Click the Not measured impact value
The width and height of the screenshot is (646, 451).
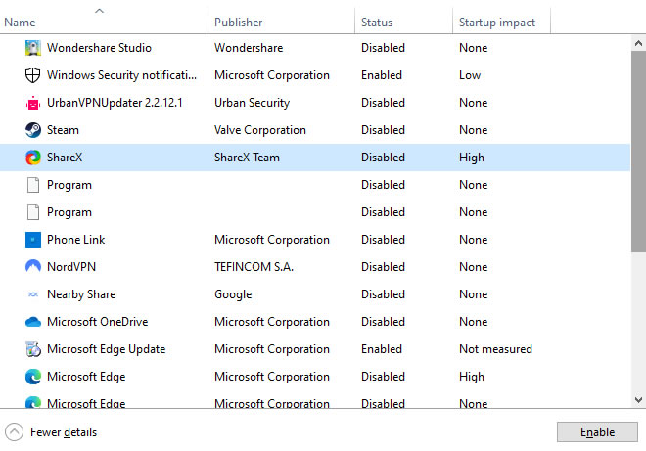click(x=495, y=349)
